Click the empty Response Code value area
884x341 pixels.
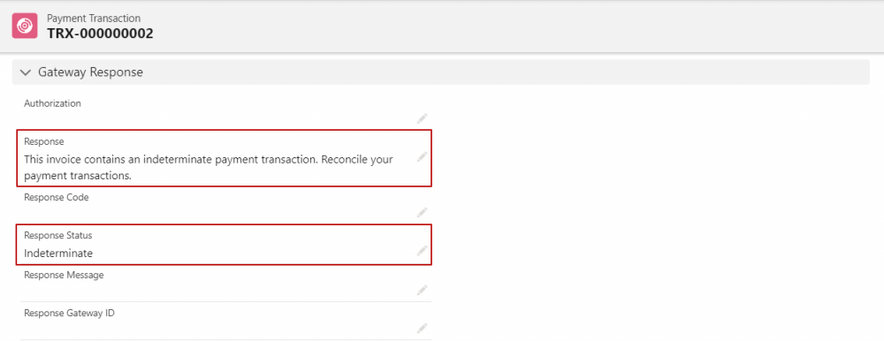(x=218, y=213)
